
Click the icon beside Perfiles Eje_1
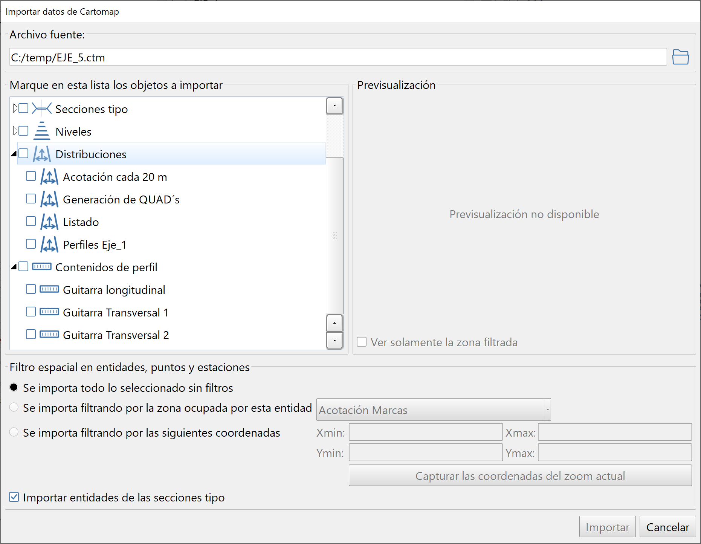click(49, 244)
